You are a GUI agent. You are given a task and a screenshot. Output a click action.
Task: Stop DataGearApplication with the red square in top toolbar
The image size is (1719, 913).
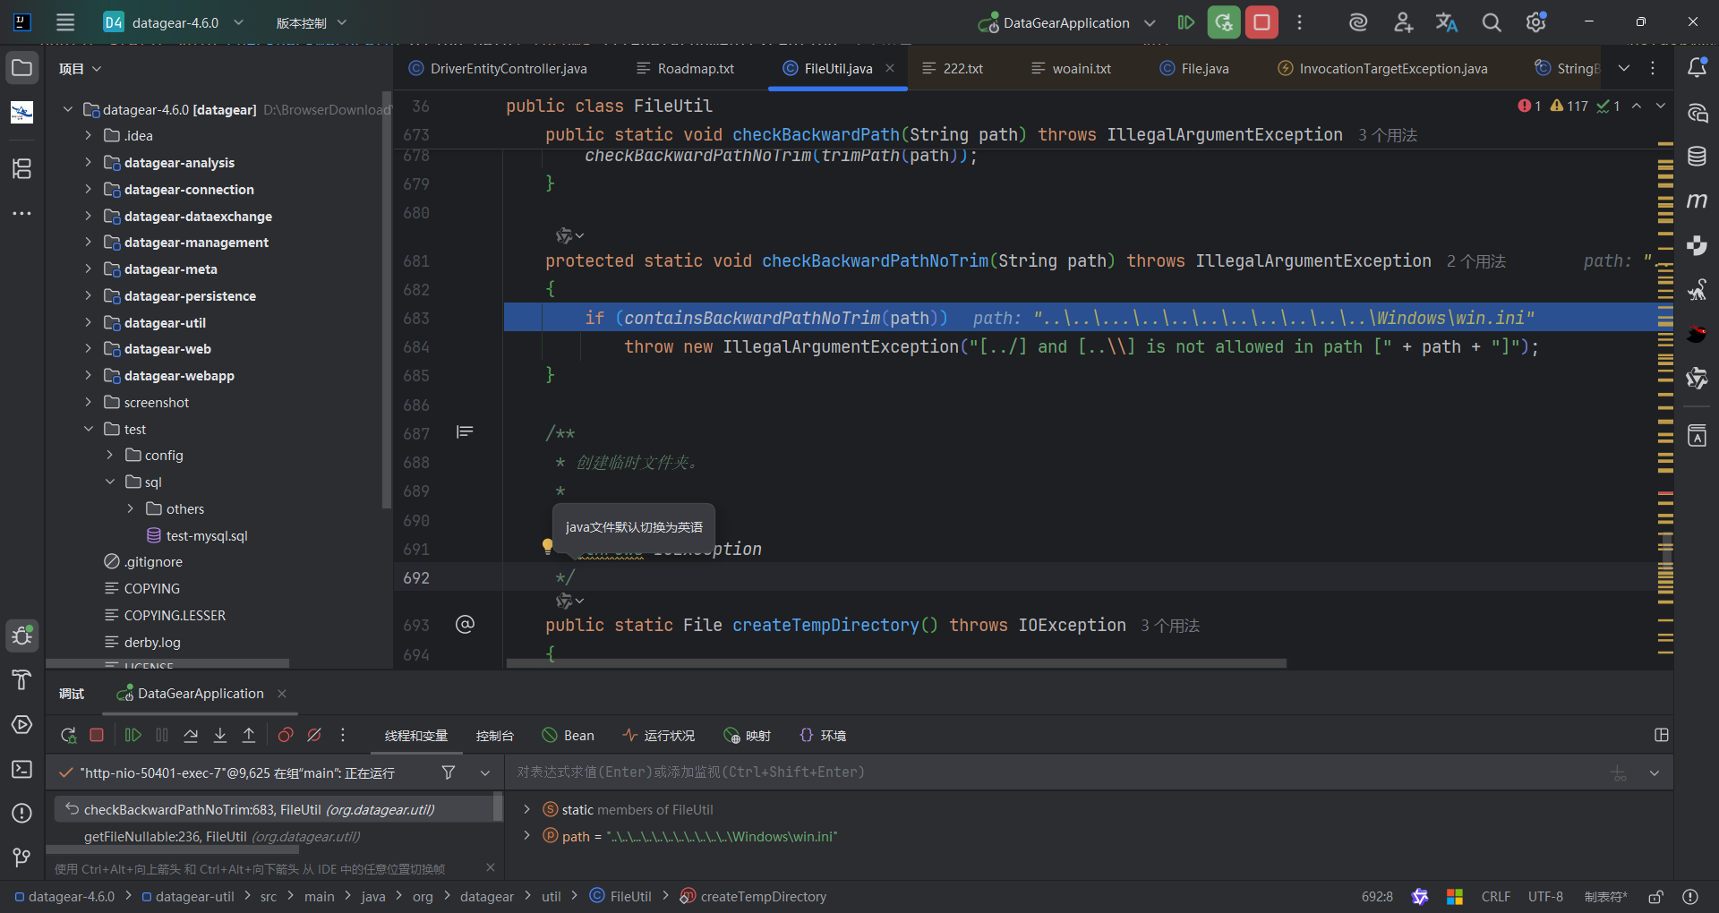click(1261, 22)
